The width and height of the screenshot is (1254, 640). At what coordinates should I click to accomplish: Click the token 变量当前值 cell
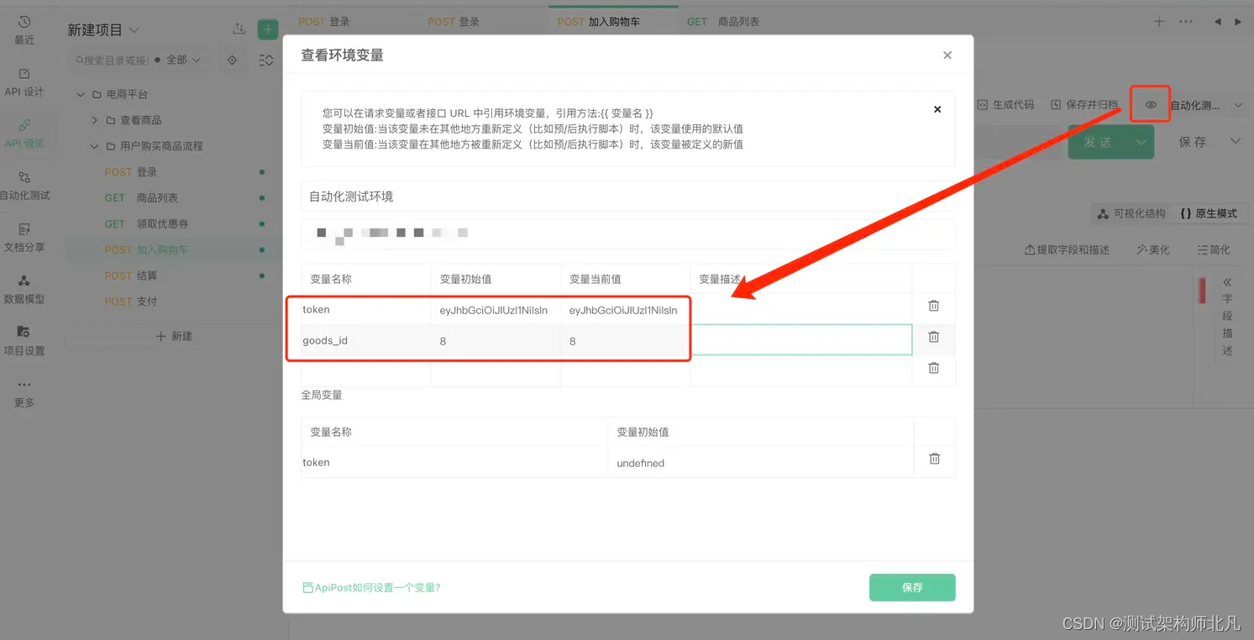pyautogui.click(x=625, y=310)
